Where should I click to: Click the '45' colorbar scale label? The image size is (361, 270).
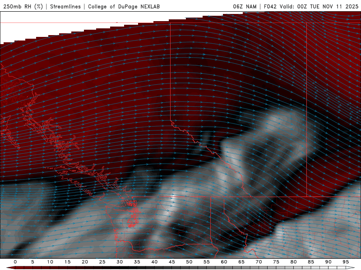172,262
